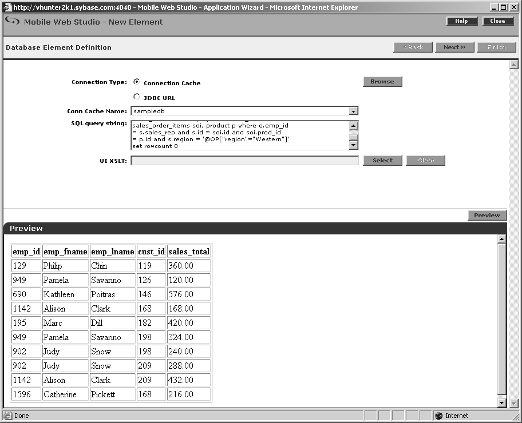
Task: Click the Help button
Action: coord(462,21)
